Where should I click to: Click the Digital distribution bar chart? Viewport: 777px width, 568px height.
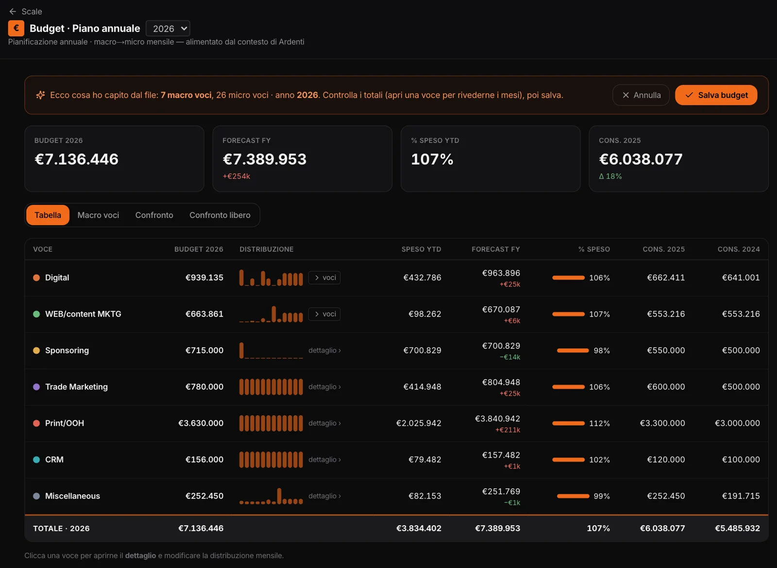[271, 278]
